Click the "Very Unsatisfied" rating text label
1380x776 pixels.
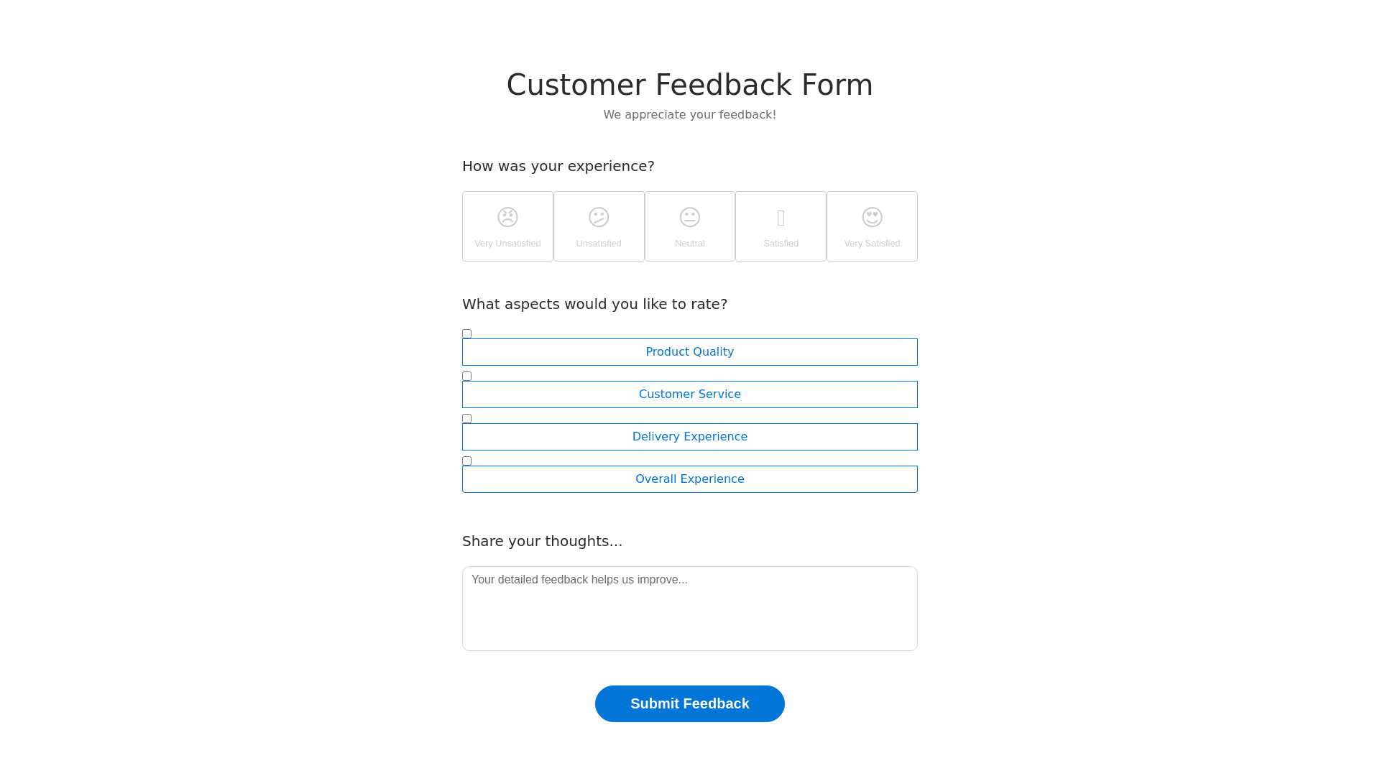(x=507, y=244)
